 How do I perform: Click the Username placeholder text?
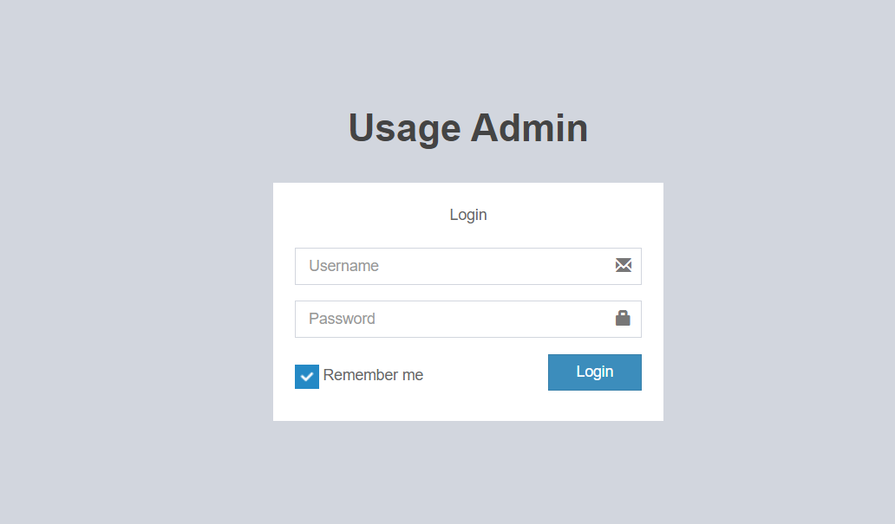tap(344, 266)
